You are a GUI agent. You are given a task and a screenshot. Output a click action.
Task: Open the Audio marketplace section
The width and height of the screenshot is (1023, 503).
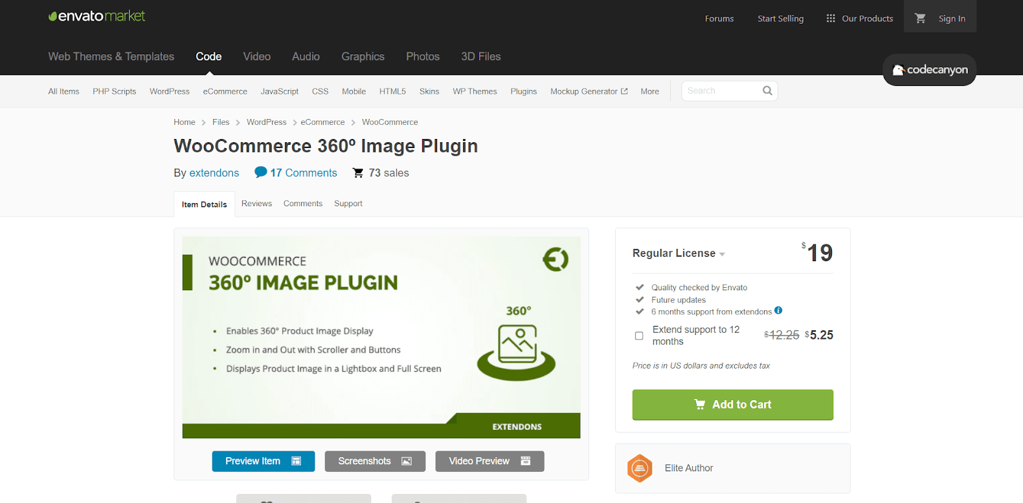306,57
